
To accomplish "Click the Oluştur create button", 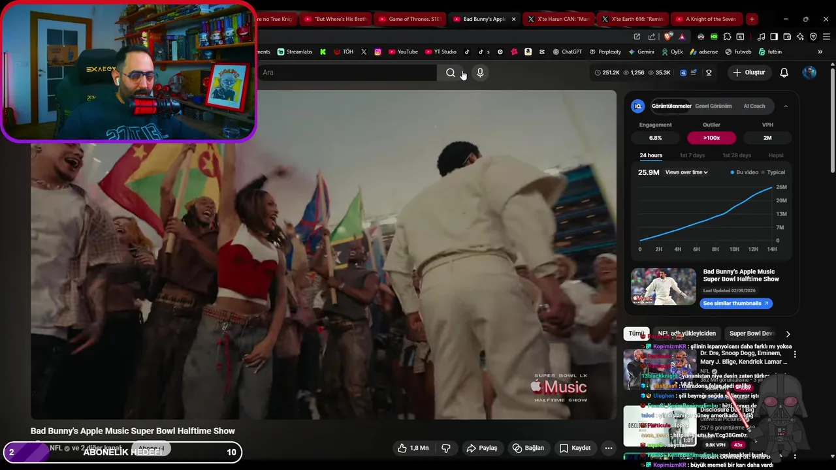I will pyautogui.click(x=749, y=72).
